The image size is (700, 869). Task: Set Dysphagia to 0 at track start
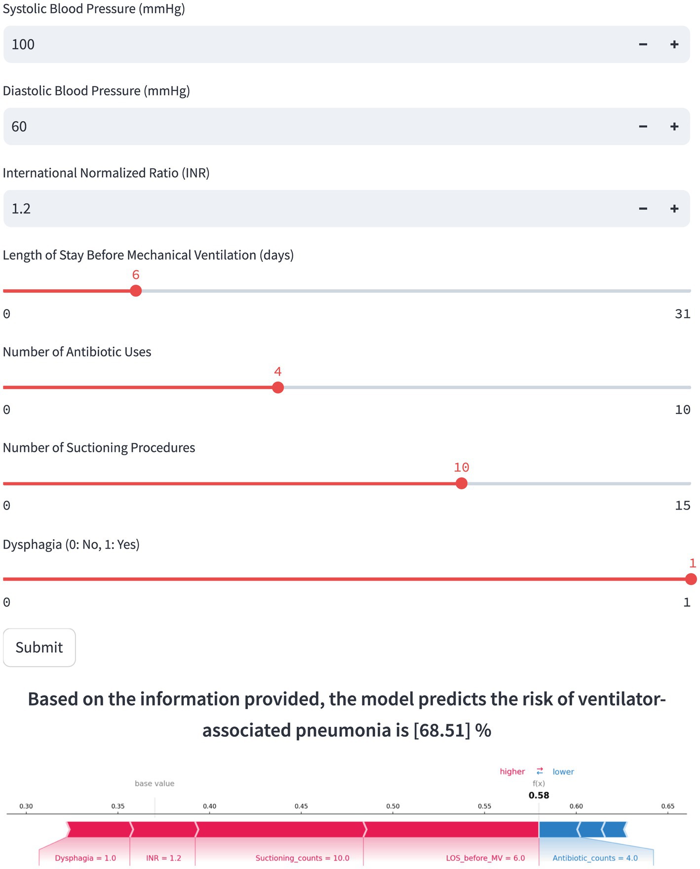[x=5, y=579]
